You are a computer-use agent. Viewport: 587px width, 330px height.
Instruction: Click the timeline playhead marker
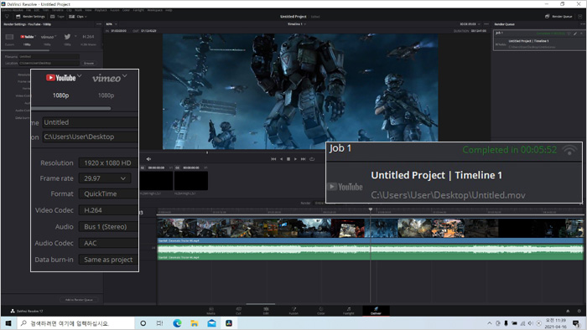[371, 209]
